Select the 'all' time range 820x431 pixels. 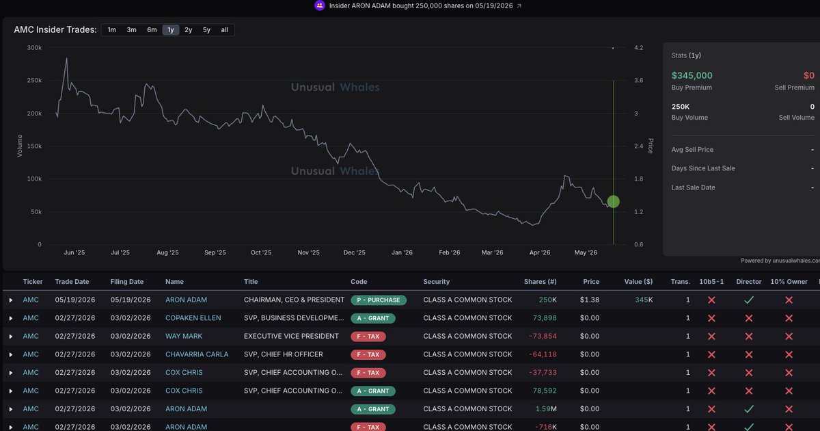point(224,29)
